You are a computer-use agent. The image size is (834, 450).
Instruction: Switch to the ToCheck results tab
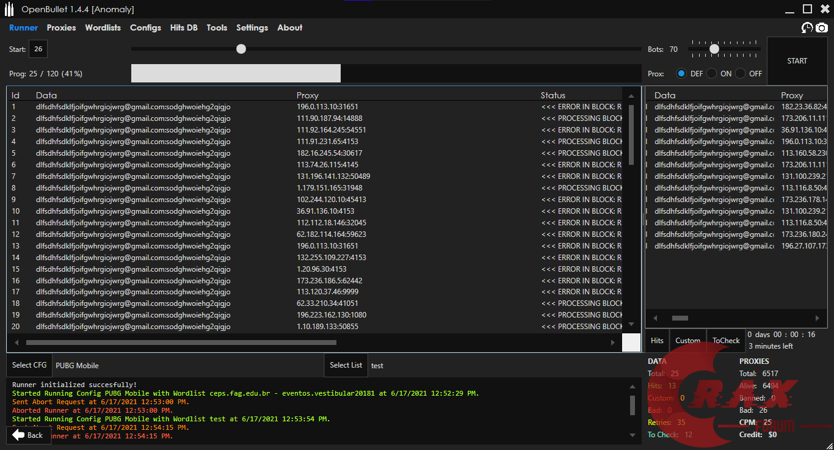[726, 341]
